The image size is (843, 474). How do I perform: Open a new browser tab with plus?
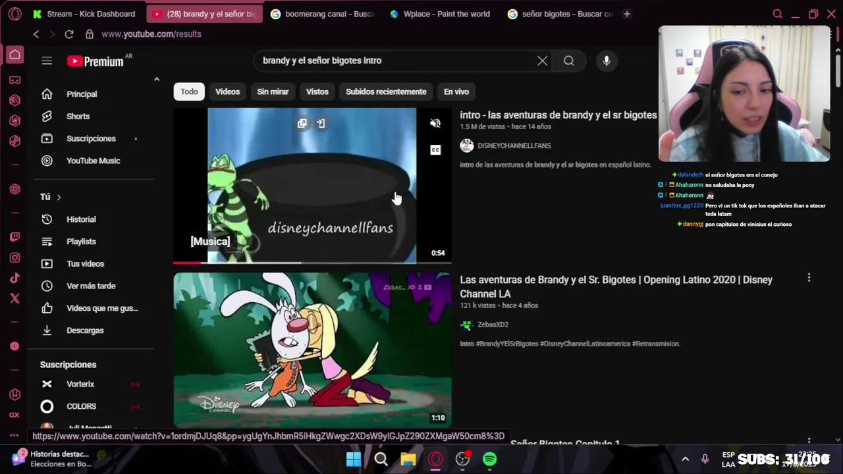(x=626, y=14)
